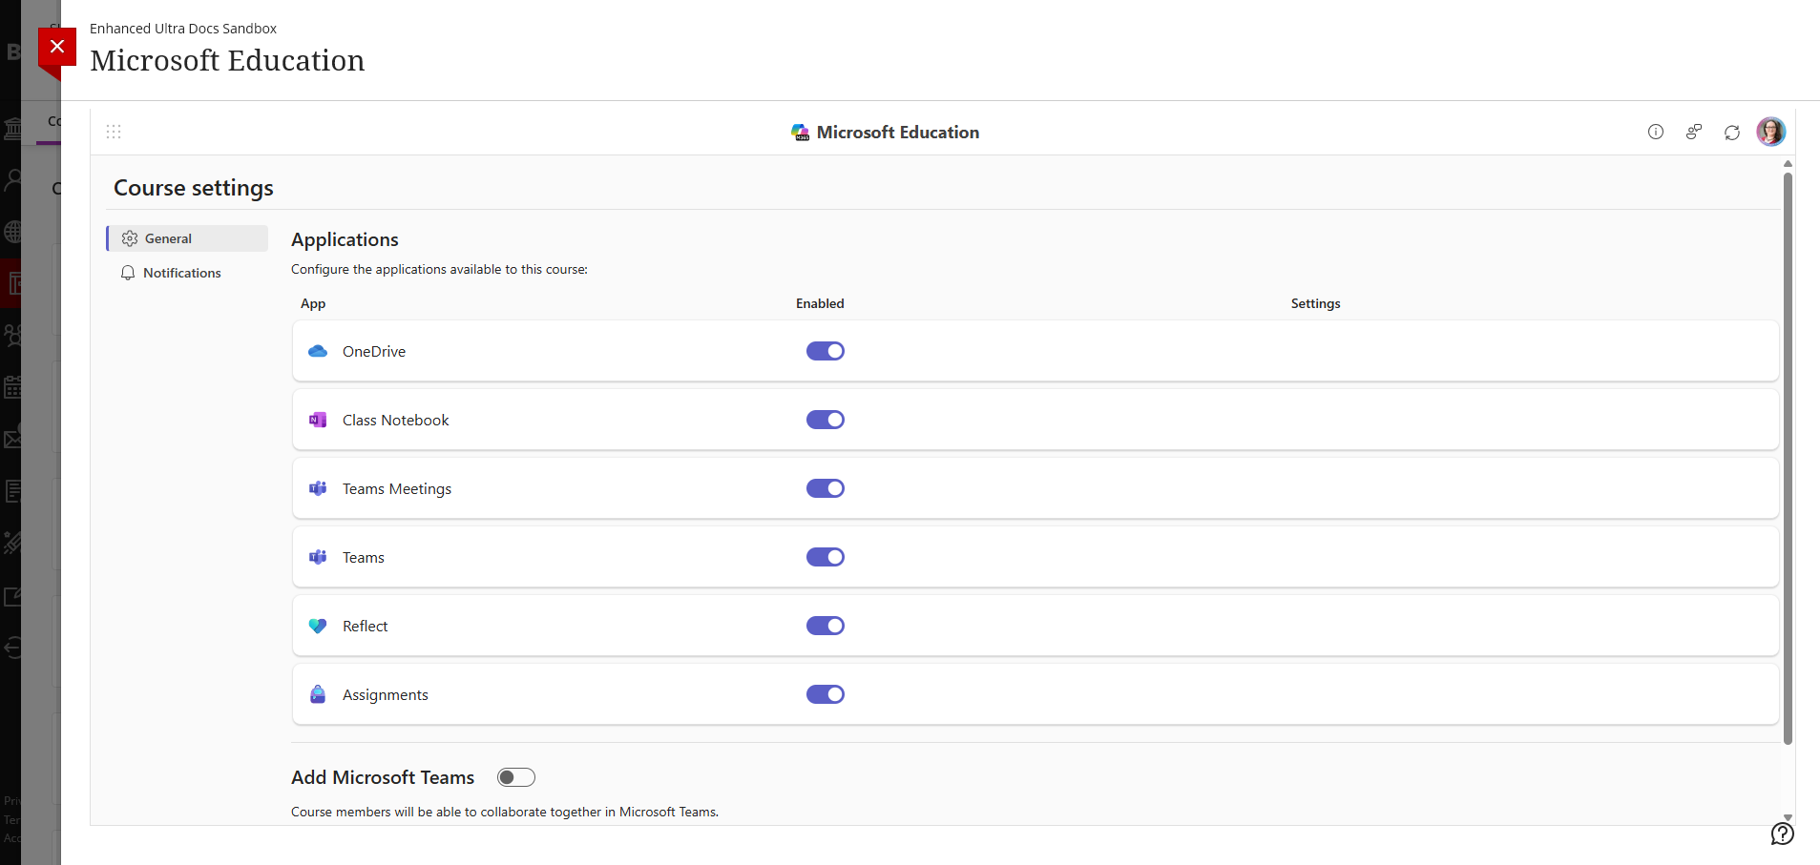The height and width of the screenshot is (865, 1820).
Task: Disable the OneDrive toggle
Action: point(826,351)
